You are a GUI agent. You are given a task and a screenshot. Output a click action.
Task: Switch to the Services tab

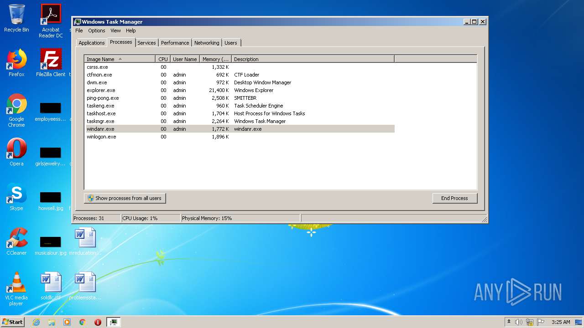pos(146,43)
